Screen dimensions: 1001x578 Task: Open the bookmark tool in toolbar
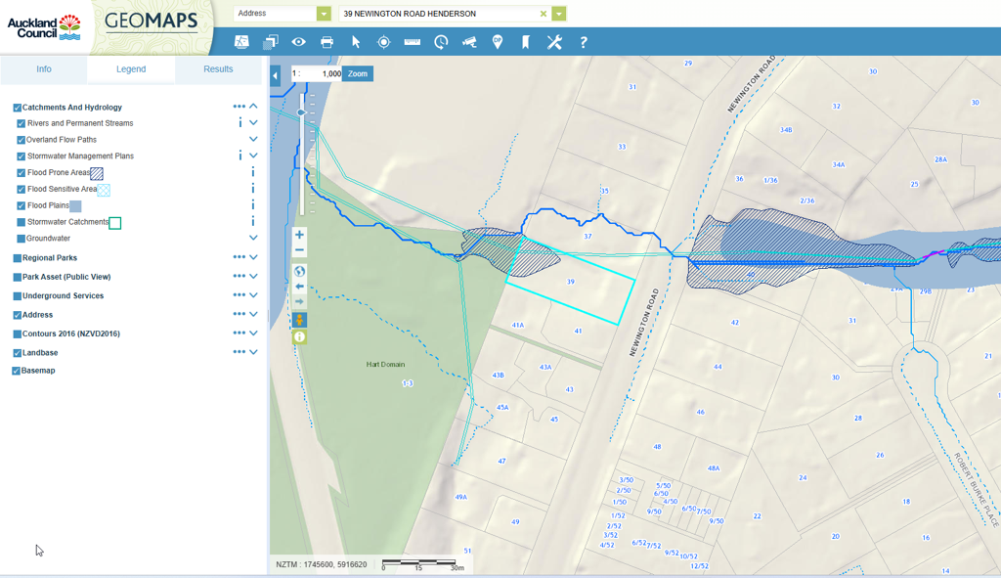tap(526, 42)
